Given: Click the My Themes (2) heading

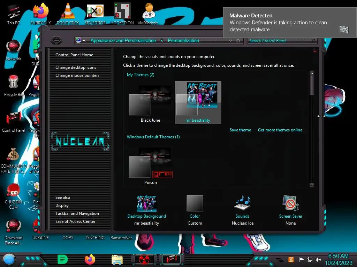Looking at the screenshot, I should (140, 75).
